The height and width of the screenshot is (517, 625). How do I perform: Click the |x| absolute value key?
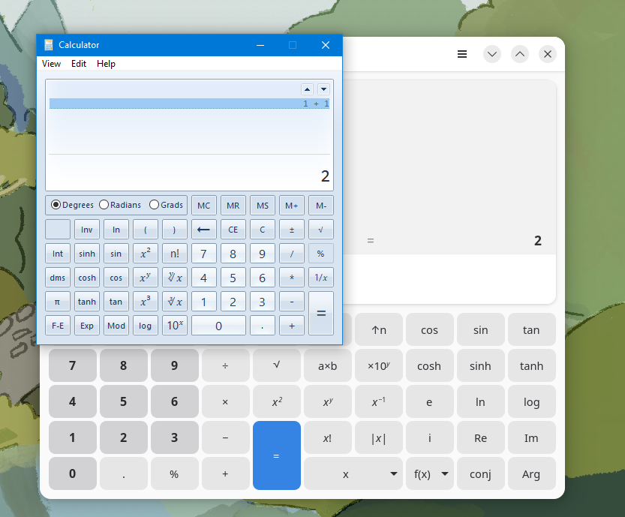(379, 437)
